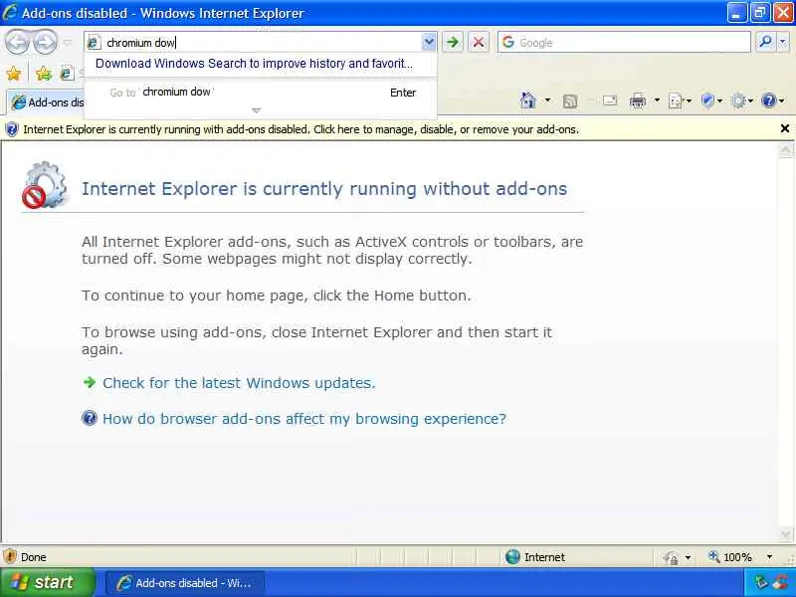Open the Help question mark menu
Viewport: 796px width, 597px height.
point(773,101)
